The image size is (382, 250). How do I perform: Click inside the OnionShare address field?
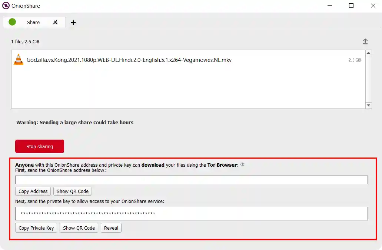(191, 180)
